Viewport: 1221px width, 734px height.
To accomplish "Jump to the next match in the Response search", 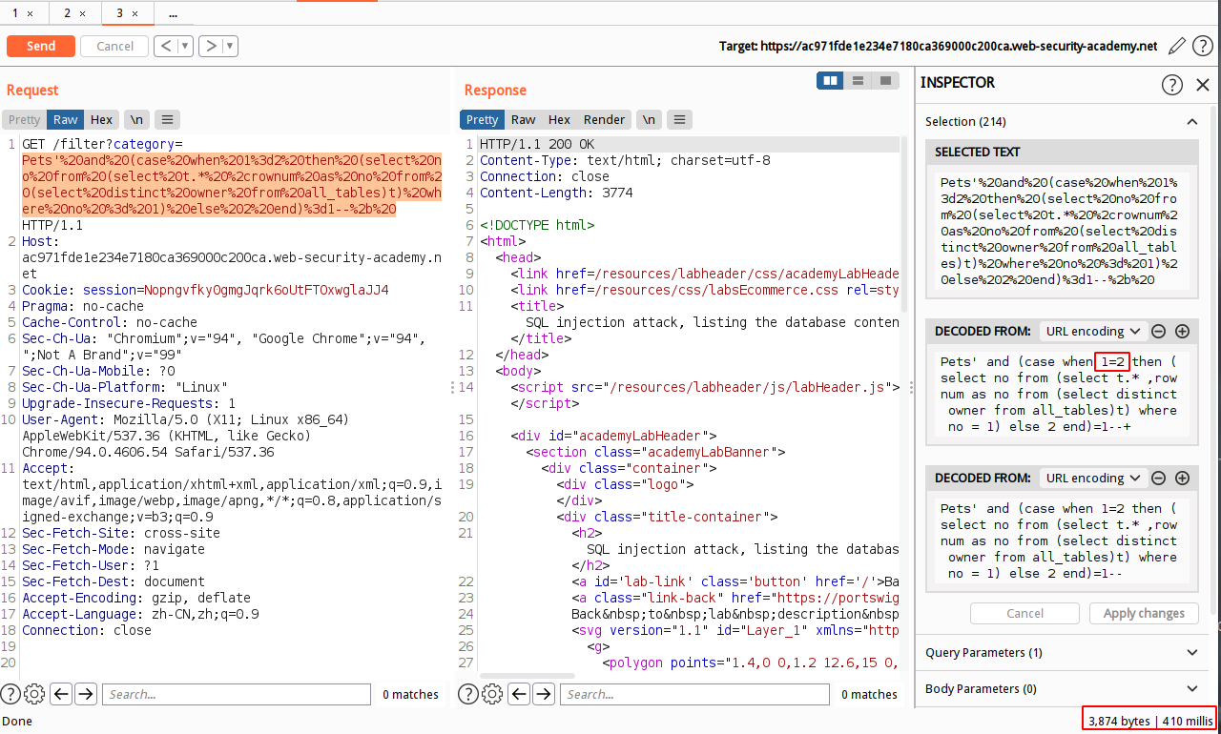I will click(543, 694).
